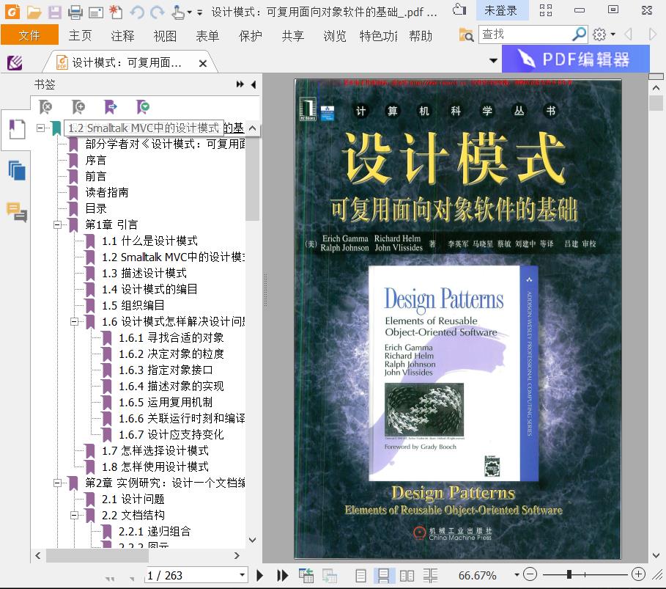This screenshot has height=589, width=666.
Task: Select bookmark 读者指南
Action: 107,192
